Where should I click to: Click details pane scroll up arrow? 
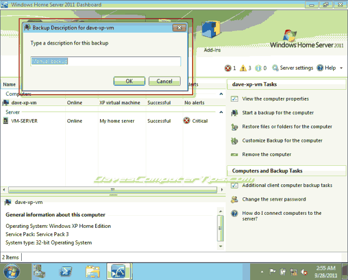coord(221,211)
